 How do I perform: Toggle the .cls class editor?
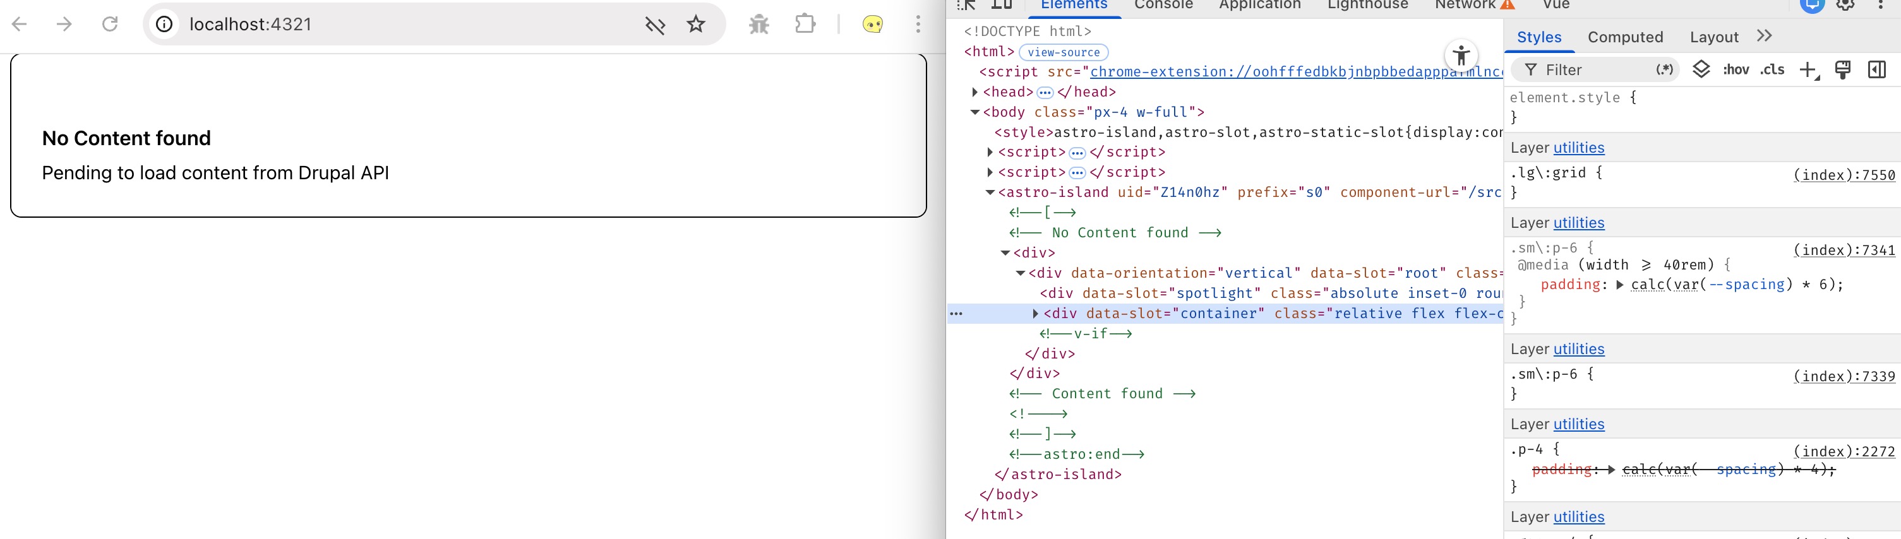click(1772, 69)
